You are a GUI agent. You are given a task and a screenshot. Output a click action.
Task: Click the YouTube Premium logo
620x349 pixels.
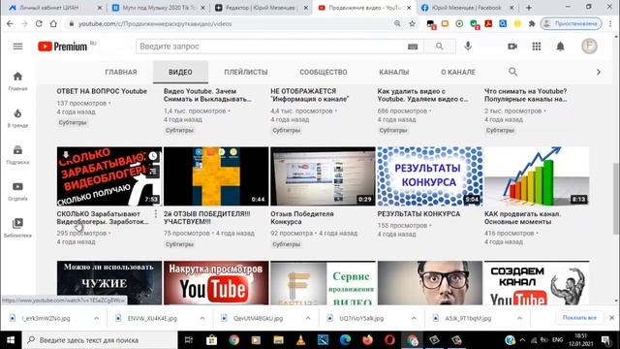point(62,47)
